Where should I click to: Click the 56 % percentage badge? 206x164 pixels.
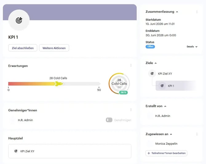click(x=123, y=93)
